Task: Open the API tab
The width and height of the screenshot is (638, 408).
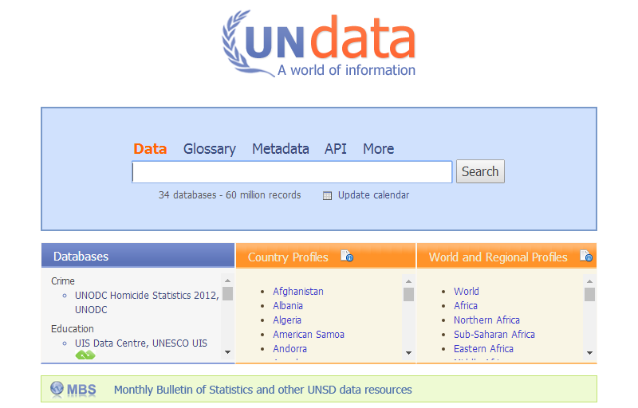Action: pyautogui.click(x=335, y=149)
